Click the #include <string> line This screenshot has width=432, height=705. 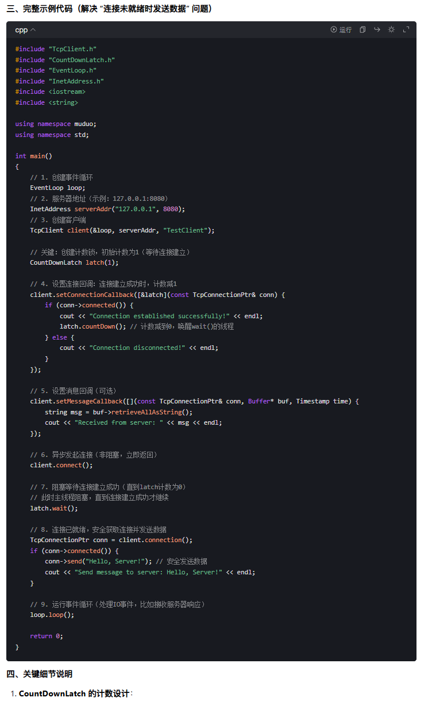[47, 102]
